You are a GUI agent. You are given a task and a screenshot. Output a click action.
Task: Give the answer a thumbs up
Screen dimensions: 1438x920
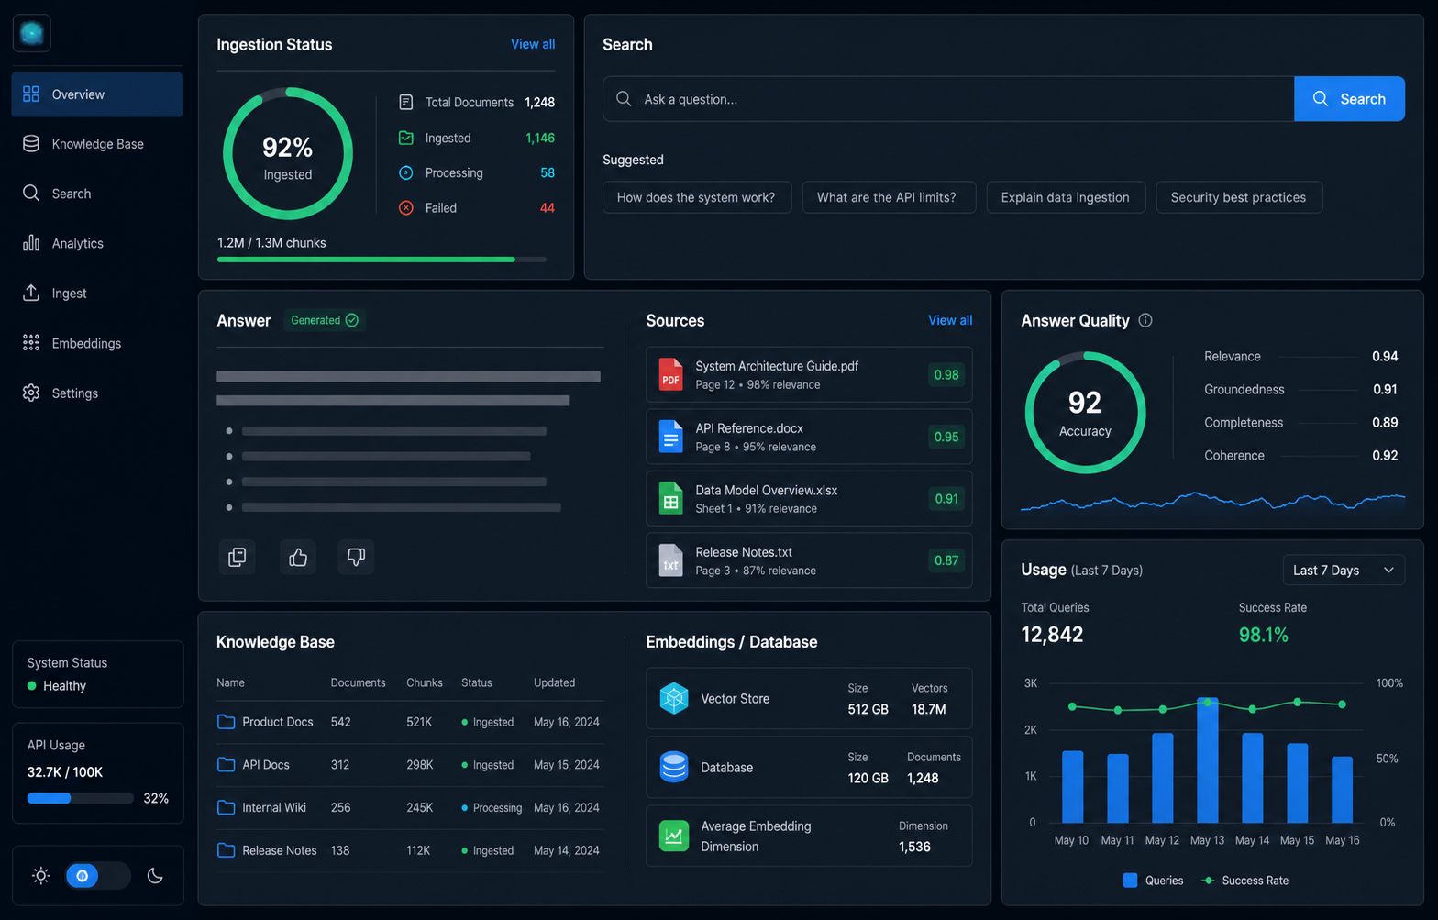(x=298, y=557)
